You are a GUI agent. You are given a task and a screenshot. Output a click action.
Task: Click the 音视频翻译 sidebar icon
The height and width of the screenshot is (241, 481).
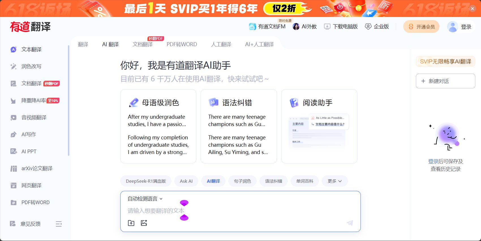tap(13, 118)
